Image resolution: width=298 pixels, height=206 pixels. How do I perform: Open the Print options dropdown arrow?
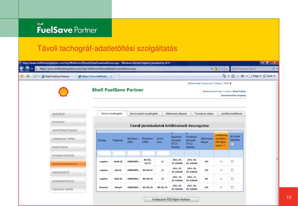coord(247,76)
